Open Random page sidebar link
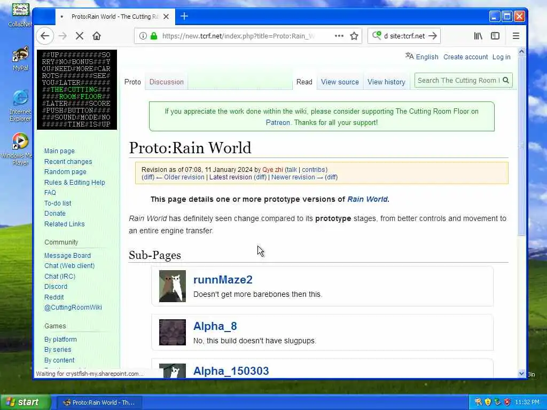The height and width of the screenshot is (410, 547). point(65,171)
